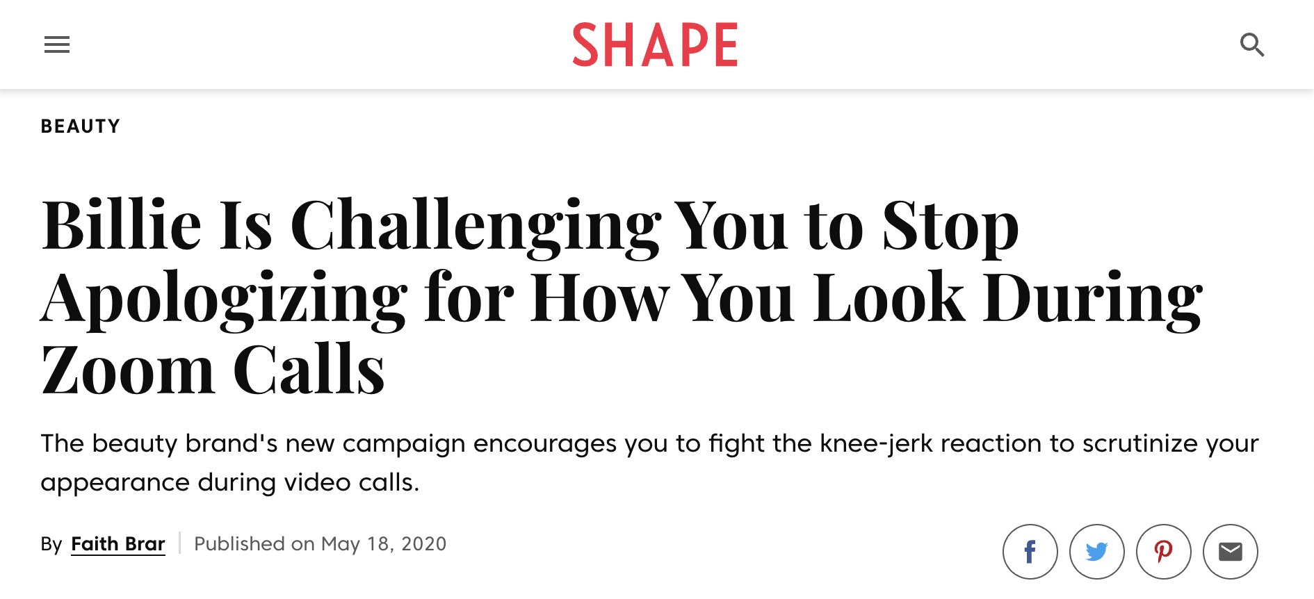This screenshot has height=599, width=1314.
Task: Open the BEAUTY category page
Action: point(81,126)
